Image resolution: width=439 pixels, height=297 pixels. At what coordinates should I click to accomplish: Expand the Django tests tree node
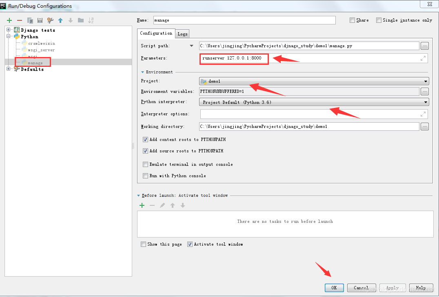(9, 30)
